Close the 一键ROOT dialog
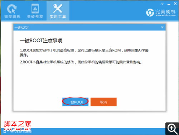 (162, 27)
